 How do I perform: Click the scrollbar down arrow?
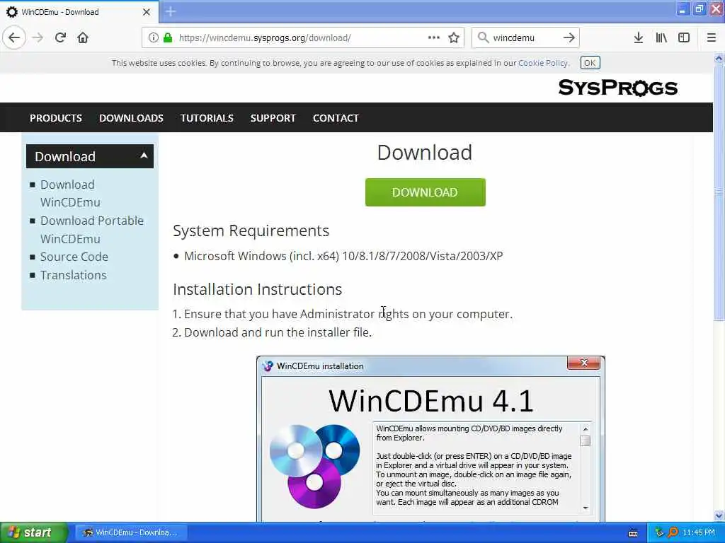click(719, 515)
